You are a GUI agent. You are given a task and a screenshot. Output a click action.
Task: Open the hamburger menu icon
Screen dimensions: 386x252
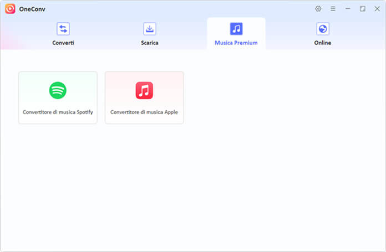pos(333,9)
